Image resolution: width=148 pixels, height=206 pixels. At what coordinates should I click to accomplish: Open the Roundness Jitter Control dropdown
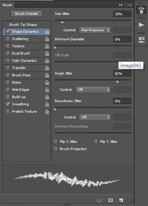point(95,117)
